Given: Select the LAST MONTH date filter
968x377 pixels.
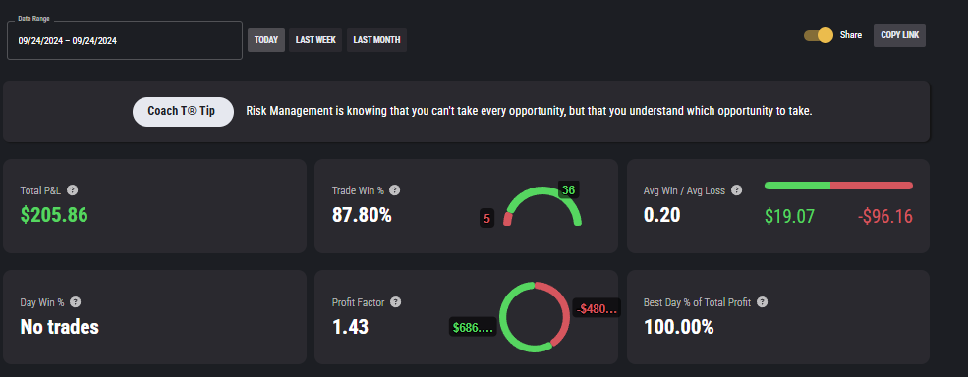Looking at the screenshot, I should pos(376,40).
